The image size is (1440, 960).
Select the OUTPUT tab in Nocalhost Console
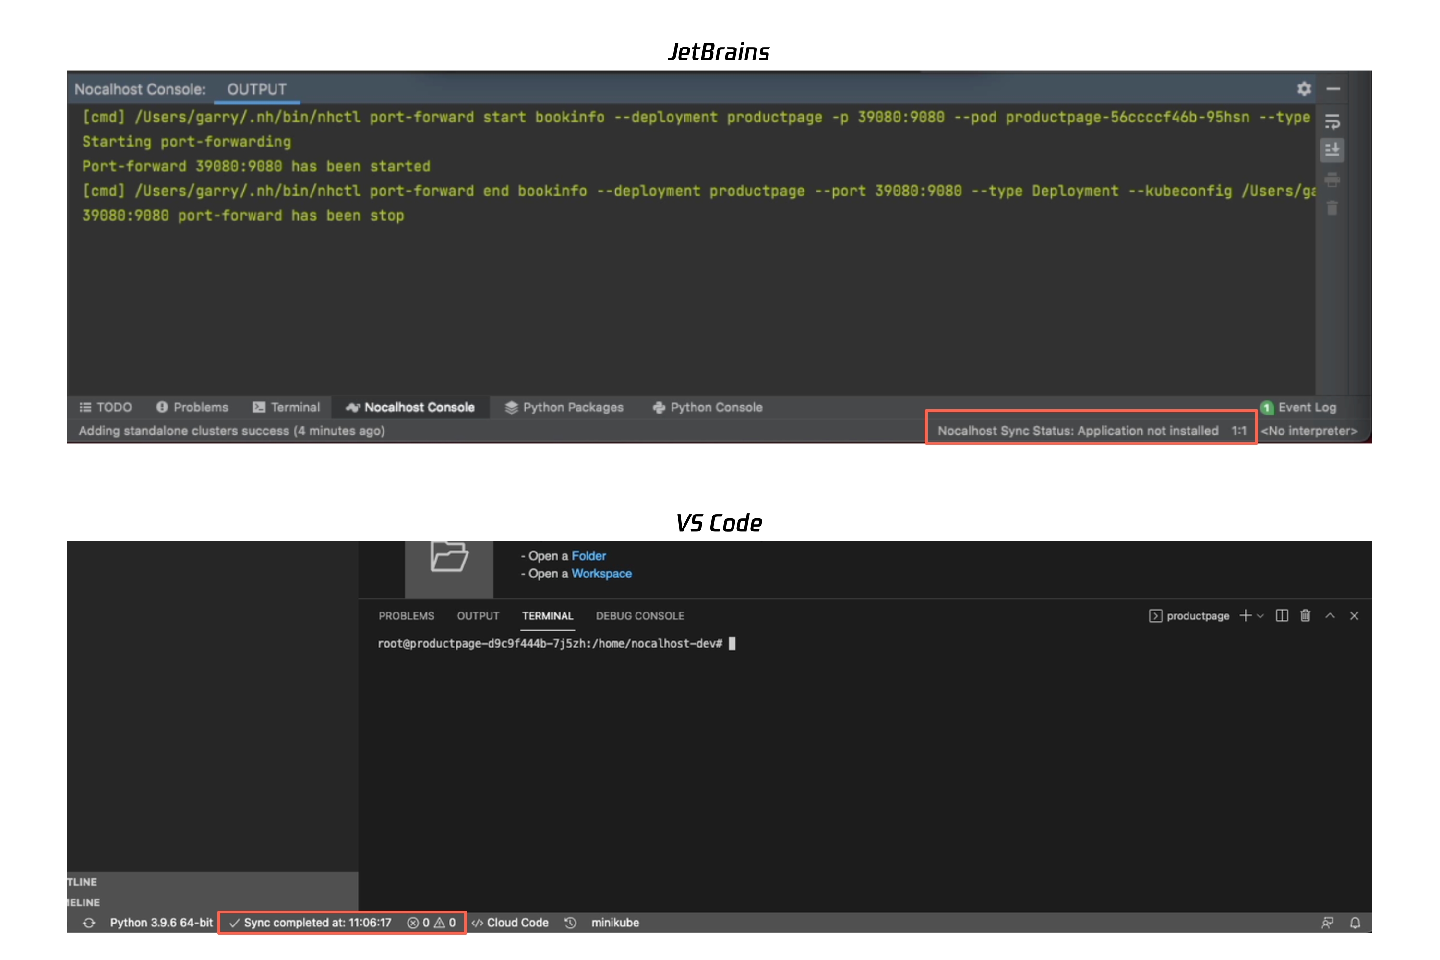(256, 89)
